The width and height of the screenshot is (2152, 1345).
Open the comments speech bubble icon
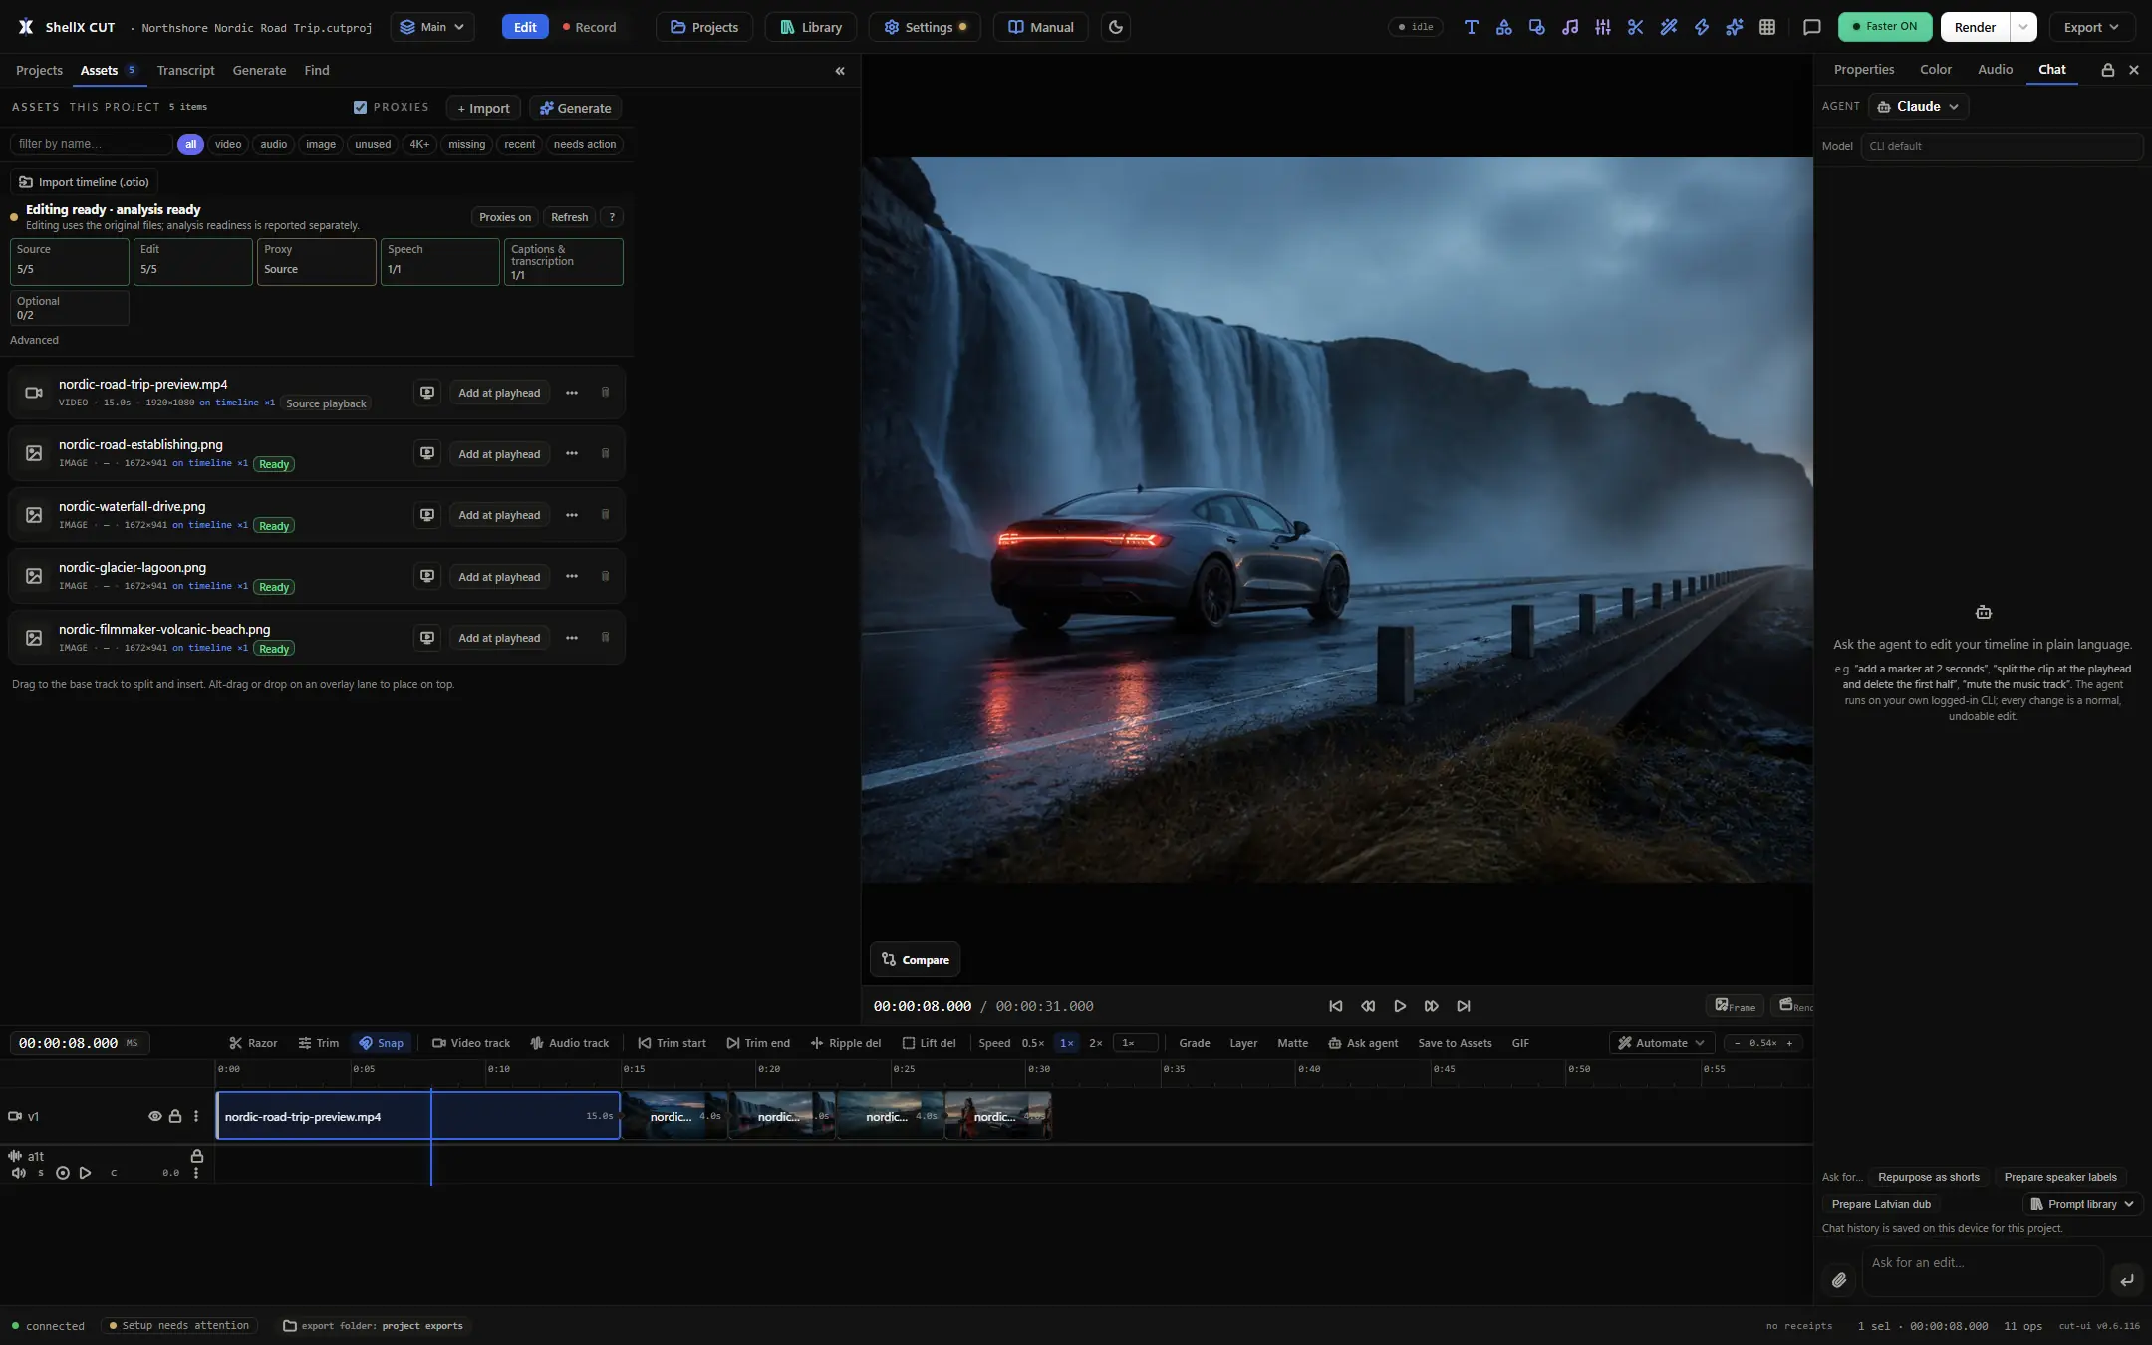click(1811, 27)
